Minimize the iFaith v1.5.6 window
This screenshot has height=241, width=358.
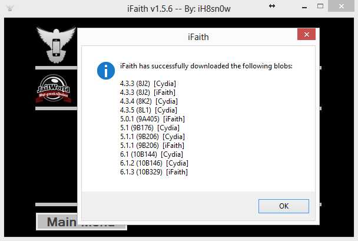(x=304, y=8)
